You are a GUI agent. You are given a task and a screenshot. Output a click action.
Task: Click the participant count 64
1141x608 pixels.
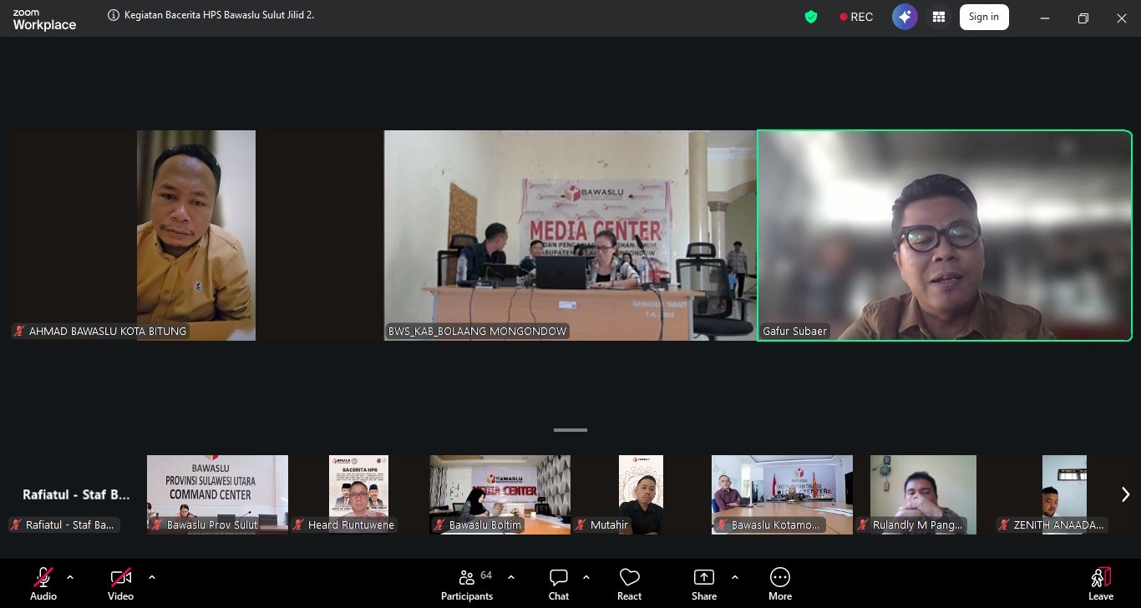tap(486, 575)
